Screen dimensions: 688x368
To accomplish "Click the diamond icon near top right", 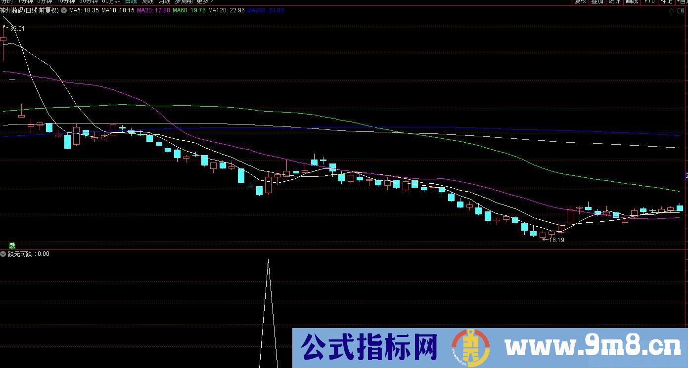I will pos(671,10).
